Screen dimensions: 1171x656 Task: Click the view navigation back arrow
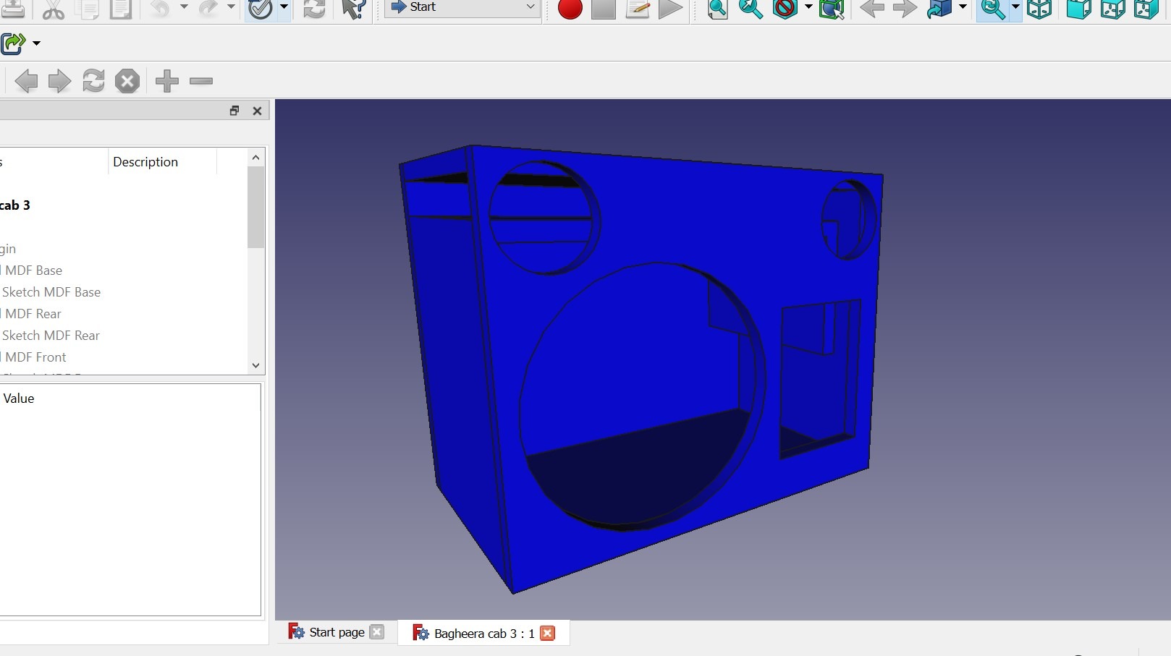[x=872, y=9]
